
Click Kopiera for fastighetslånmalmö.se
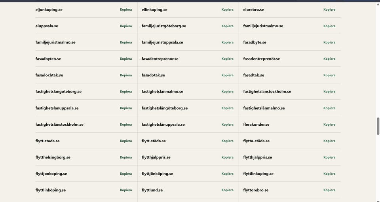329,108
